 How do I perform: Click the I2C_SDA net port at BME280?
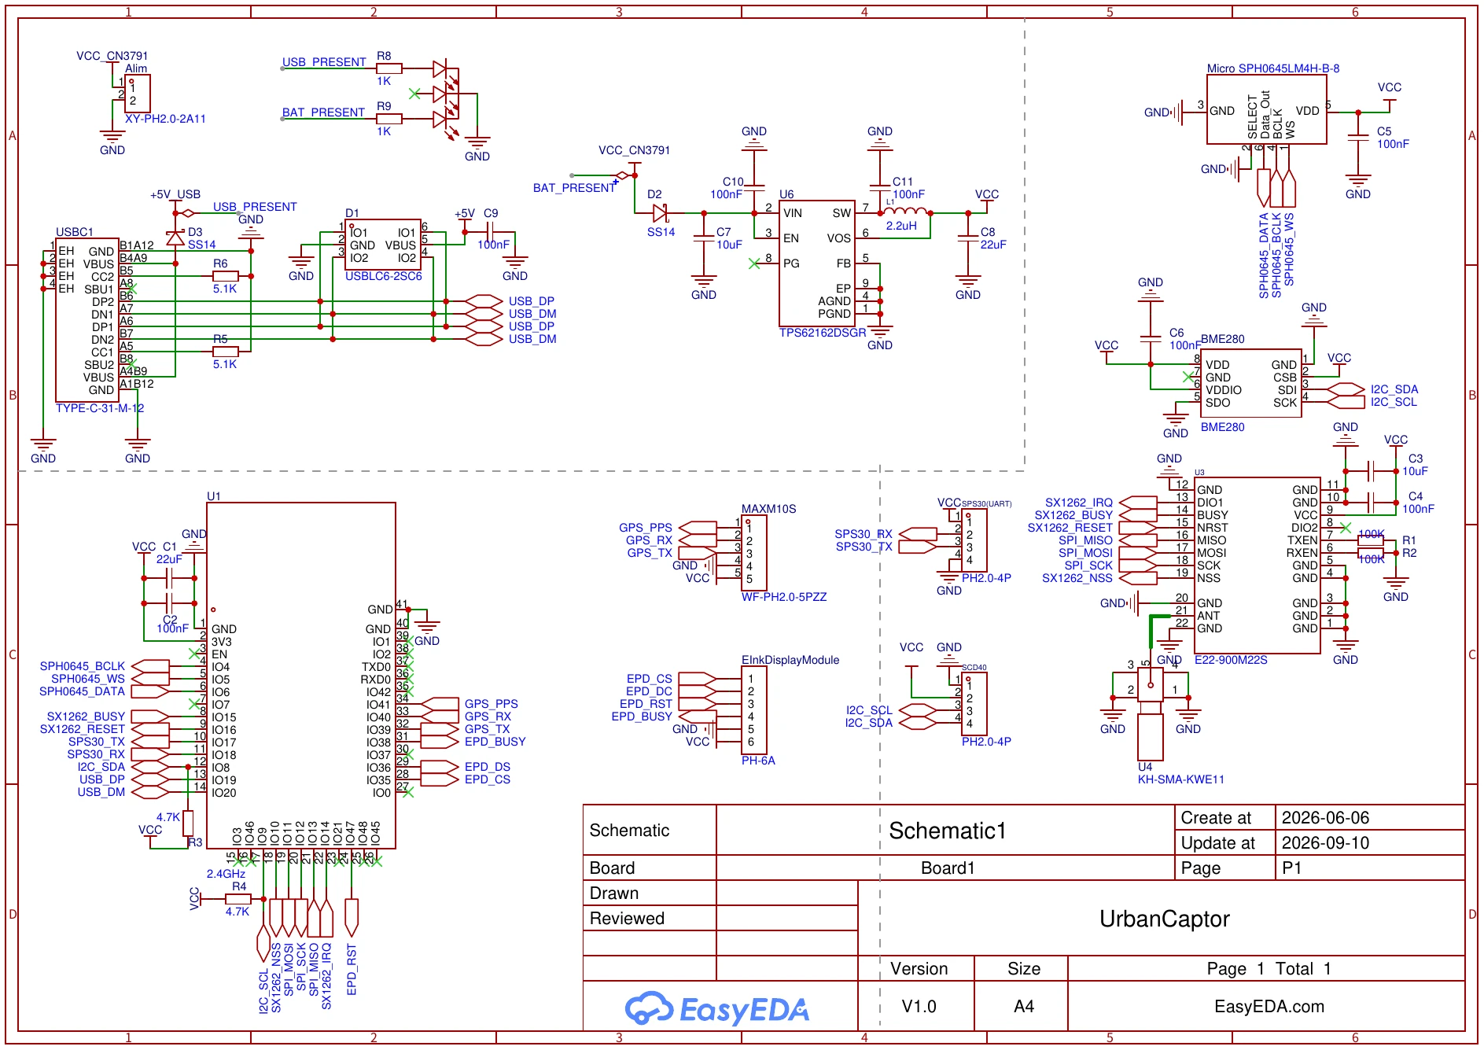[1346, 389]
